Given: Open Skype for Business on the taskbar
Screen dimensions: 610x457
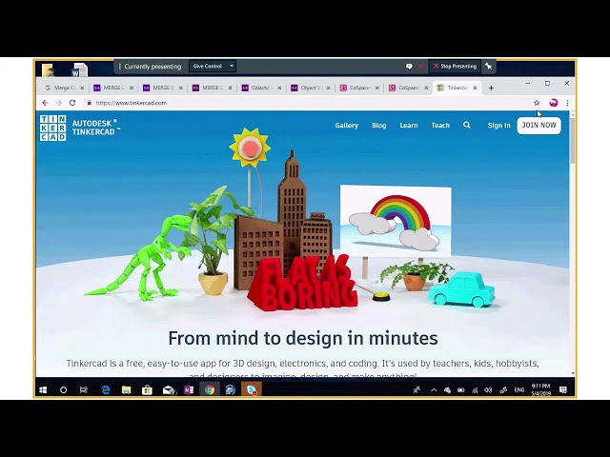Looking at the screenshot, I should [x=252, y=389].
